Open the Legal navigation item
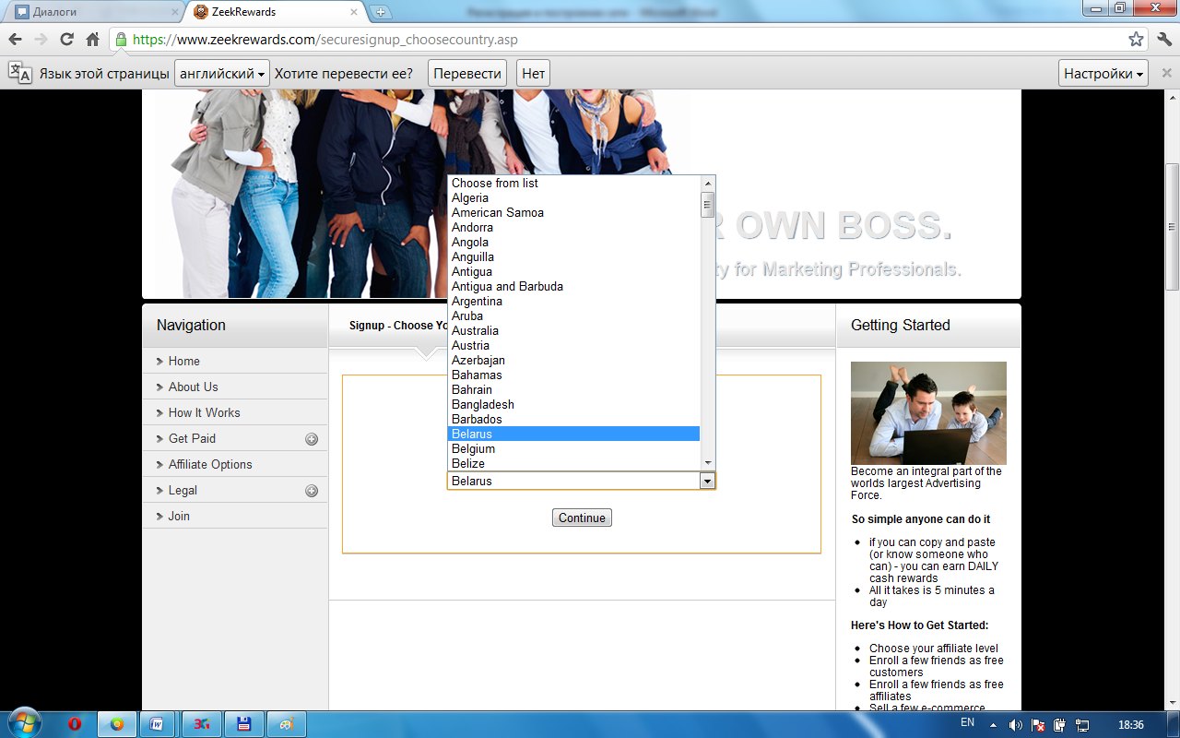 pos(183,490)
